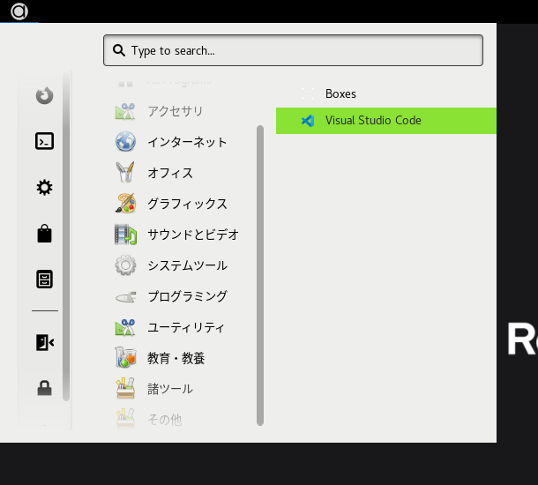Click the magnifier icon in search box
Image resolution: width=538 pixels, height=485 pixels.
119,50
